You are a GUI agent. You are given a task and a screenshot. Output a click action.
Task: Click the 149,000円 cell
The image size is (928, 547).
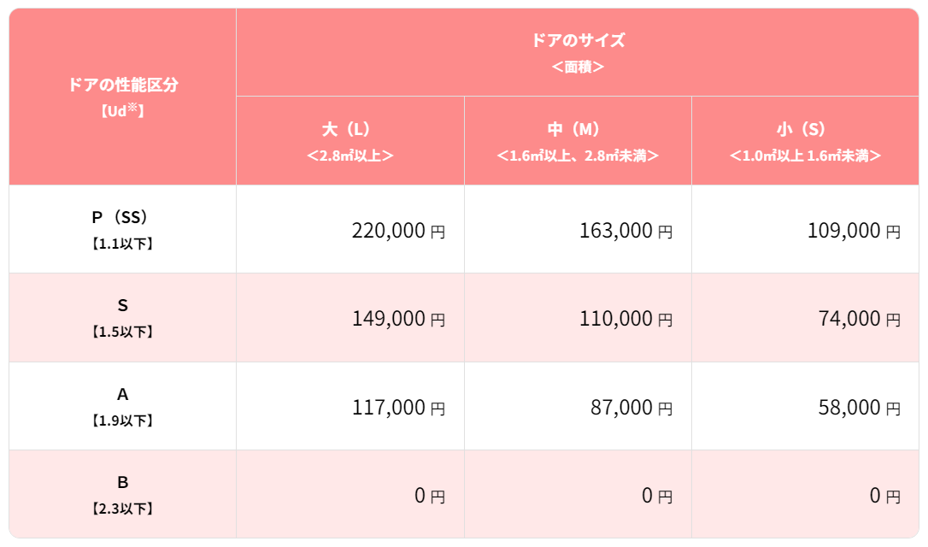[x=350, y=318]
